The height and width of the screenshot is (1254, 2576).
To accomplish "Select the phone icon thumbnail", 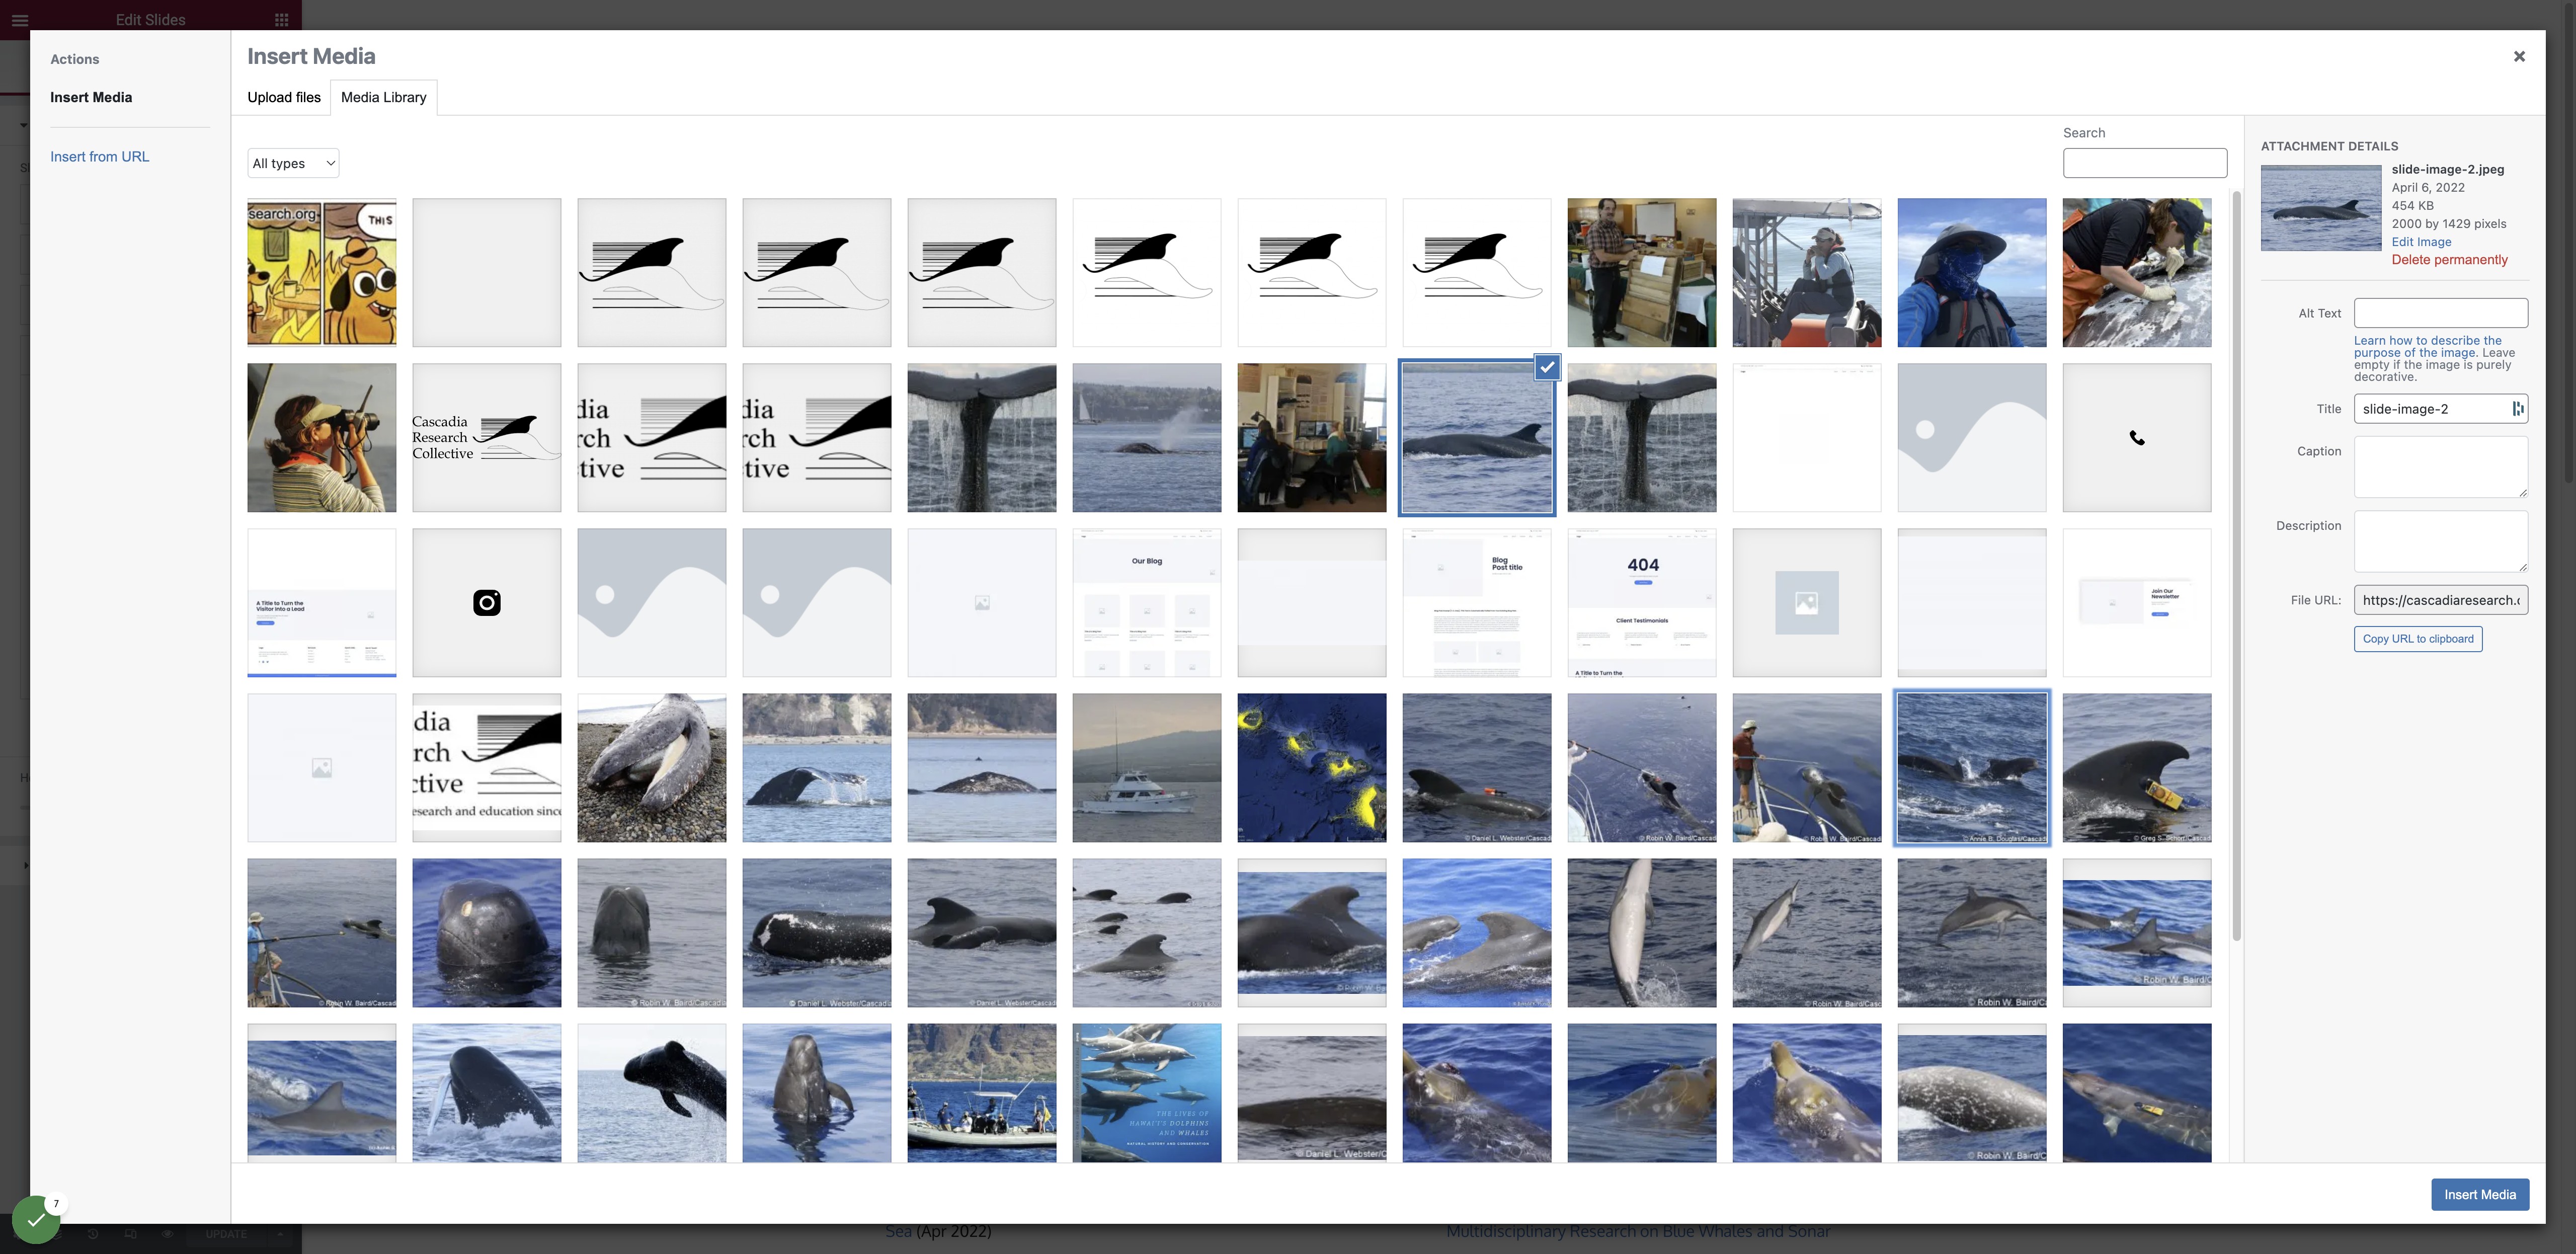I will [x=2136, y=438].
